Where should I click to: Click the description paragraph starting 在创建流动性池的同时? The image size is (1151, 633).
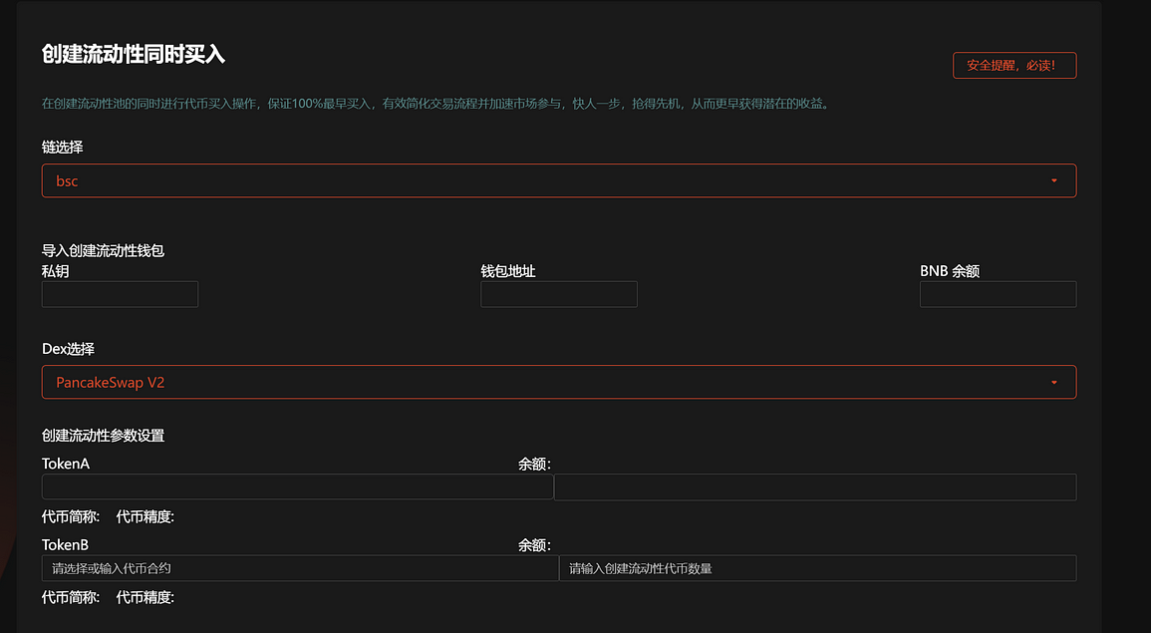click(x=436, y=104)
